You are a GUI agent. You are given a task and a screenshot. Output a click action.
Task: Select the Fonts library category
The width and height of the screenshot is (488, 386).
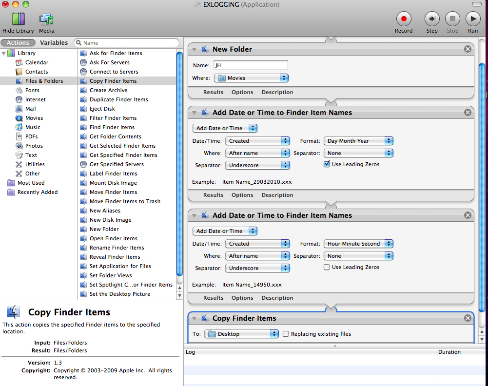(x=32, y=90)
